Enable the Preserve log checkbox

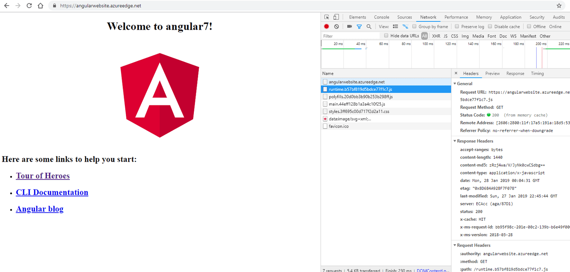[456, 26]
